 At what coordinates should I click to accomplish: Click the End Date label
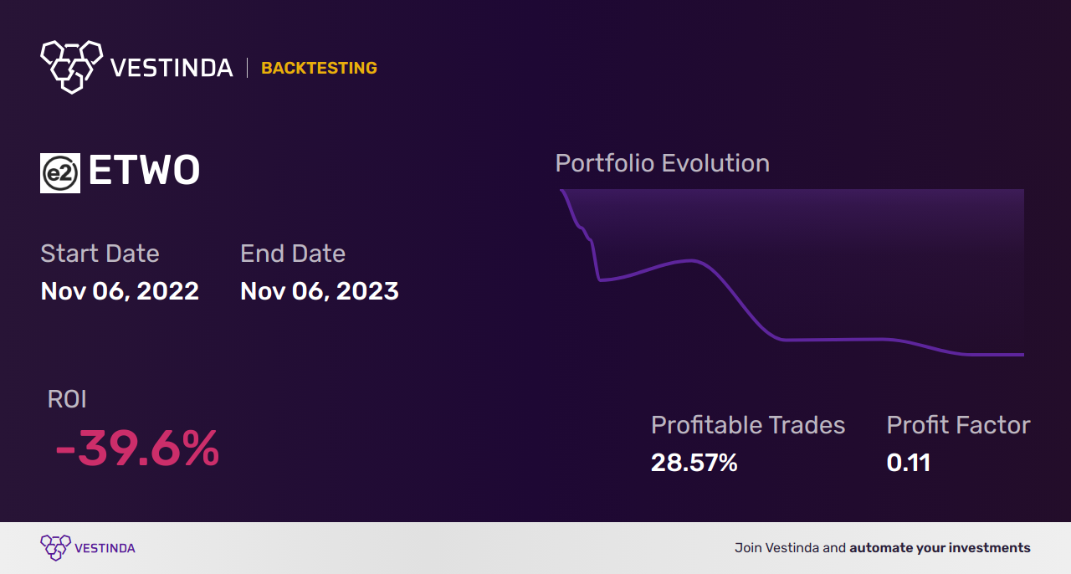coord(293,253)
